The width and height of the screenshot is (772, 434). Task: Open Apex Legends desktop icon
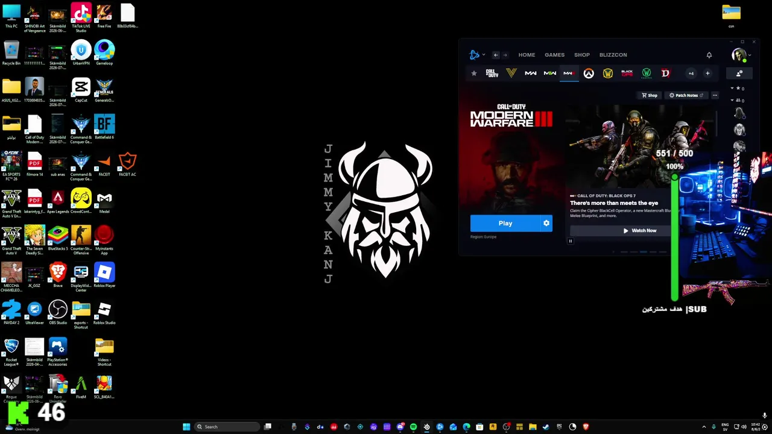click(x=58, y=201)
